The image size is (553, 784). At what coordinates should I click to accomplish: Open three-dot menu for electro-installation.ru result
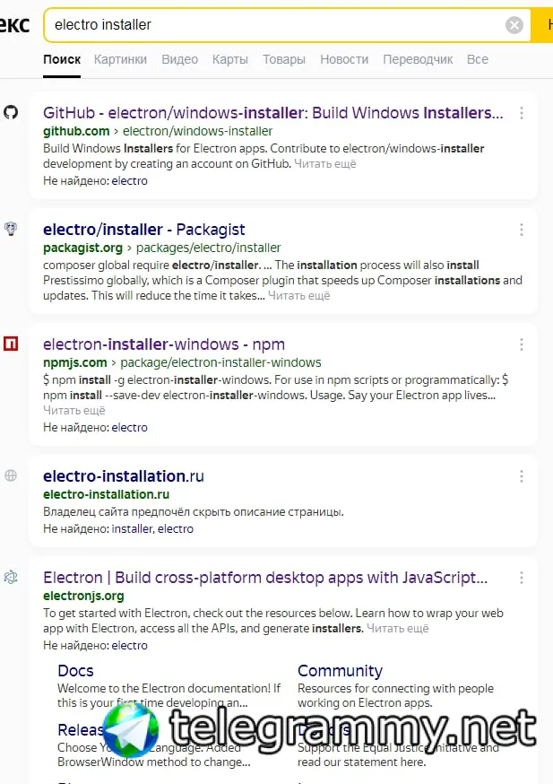(x=522, y=477)
